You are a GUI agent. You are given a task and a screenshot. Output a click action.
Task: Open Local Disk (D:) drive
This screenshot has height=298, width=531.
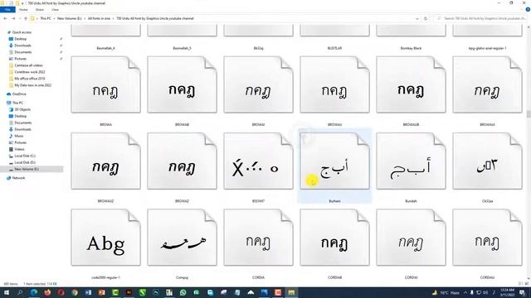pos(25,162)
